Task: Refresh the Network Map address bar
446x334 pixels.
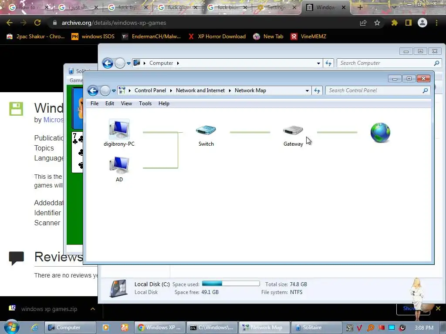Action: pyautogui.click(x=317, y=90)
